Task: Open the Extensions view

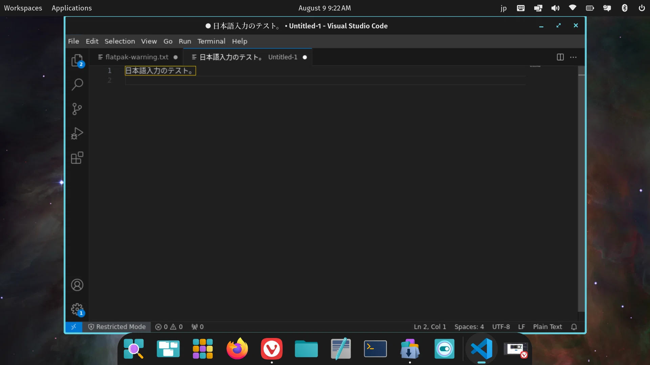Action: (77, 158)
